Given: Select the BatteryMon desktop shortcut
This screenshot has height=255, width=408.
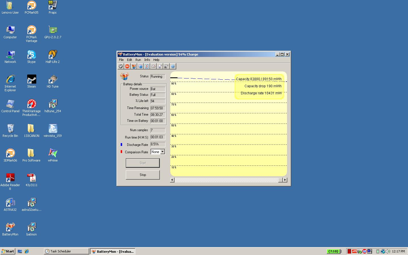Looking at the screenshot, I should (10, 229).
